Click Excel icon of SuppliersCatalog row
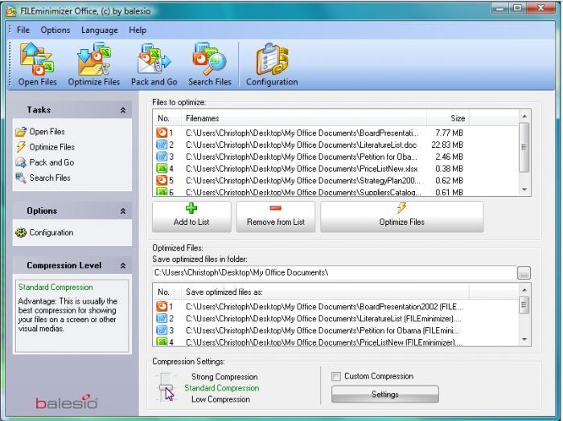The height and width of the screenshot is (421, 563). click(162, 192)
